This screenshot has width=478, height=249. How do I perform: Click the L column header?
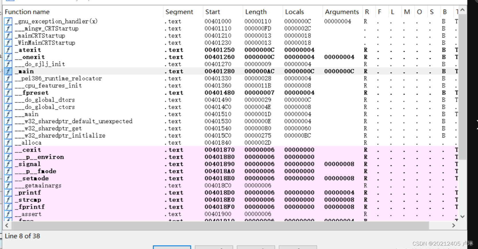[392, 12]
